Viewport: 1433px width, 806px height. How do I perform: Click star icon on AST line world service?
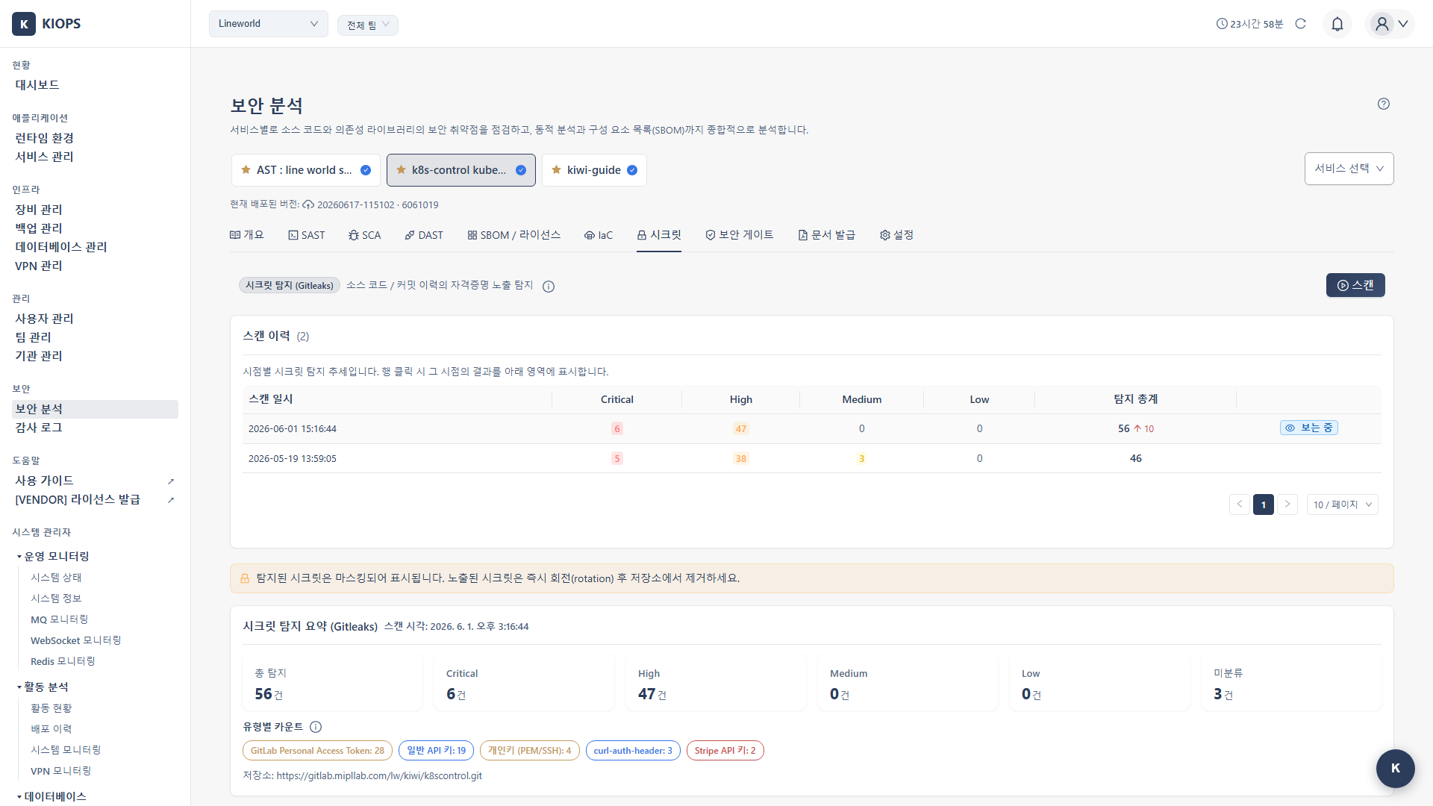click(x=246, y=170)
